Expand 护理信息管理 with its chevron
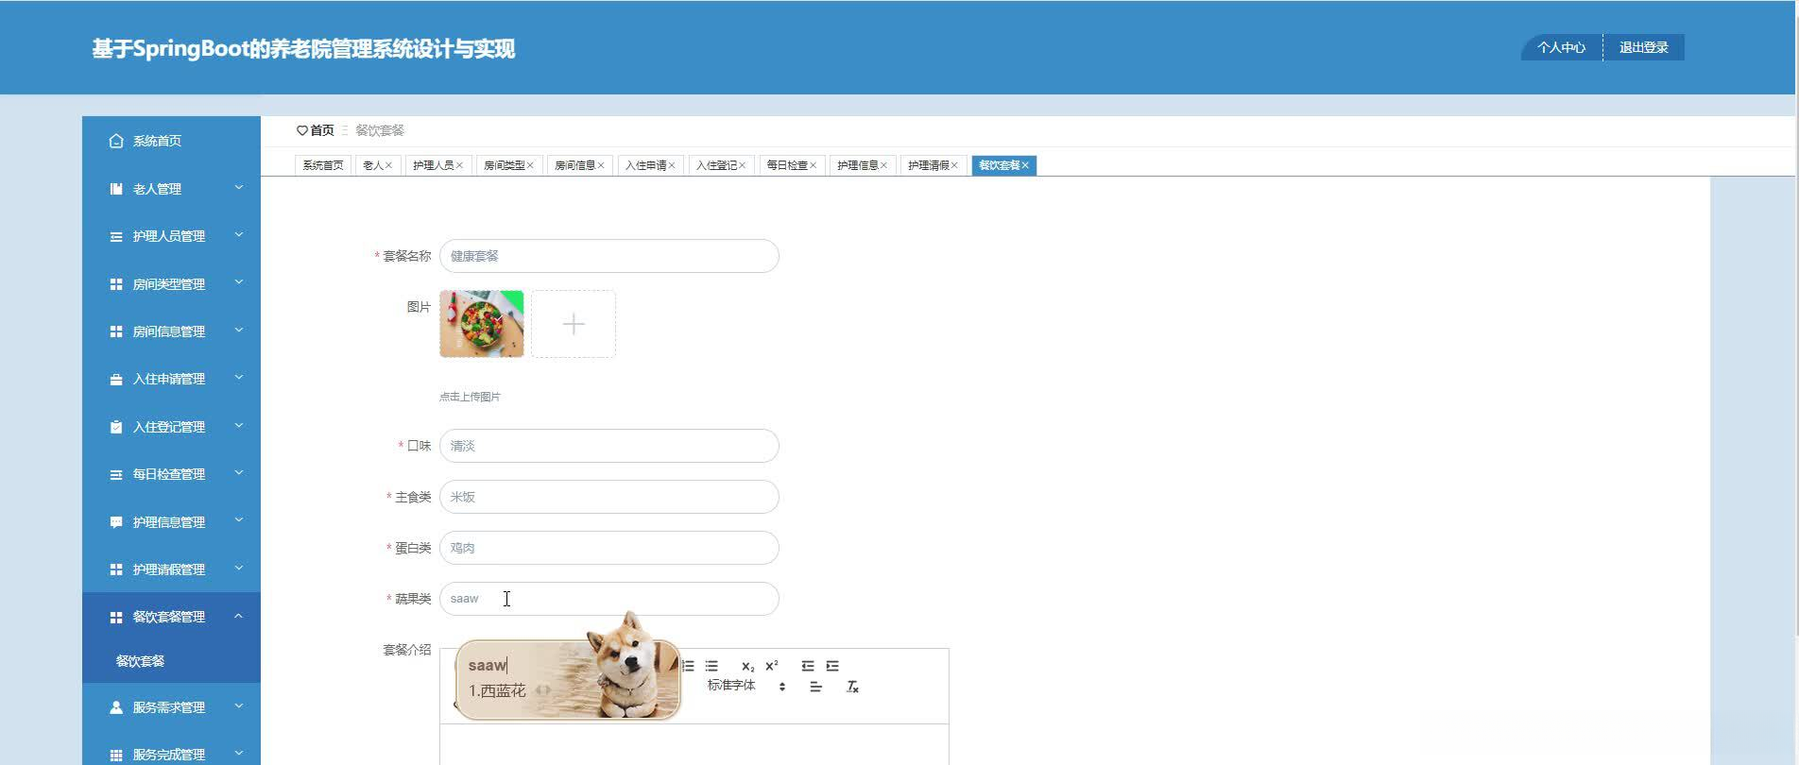 239,520
